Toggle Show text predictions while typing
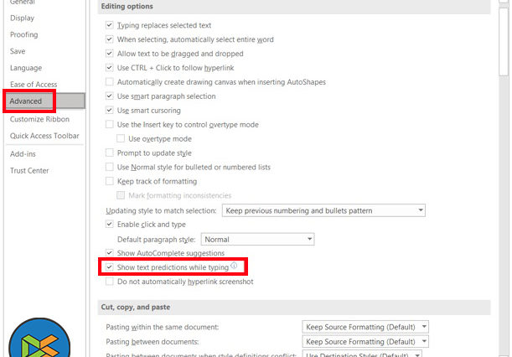Screen dimensions: 512x357 (110, 267)
